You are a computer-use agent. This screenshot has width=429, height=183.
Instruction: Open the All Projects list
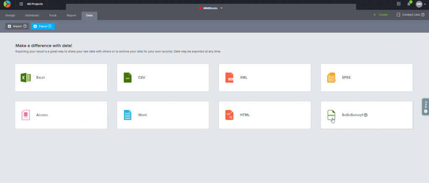[x=31, y=4]
